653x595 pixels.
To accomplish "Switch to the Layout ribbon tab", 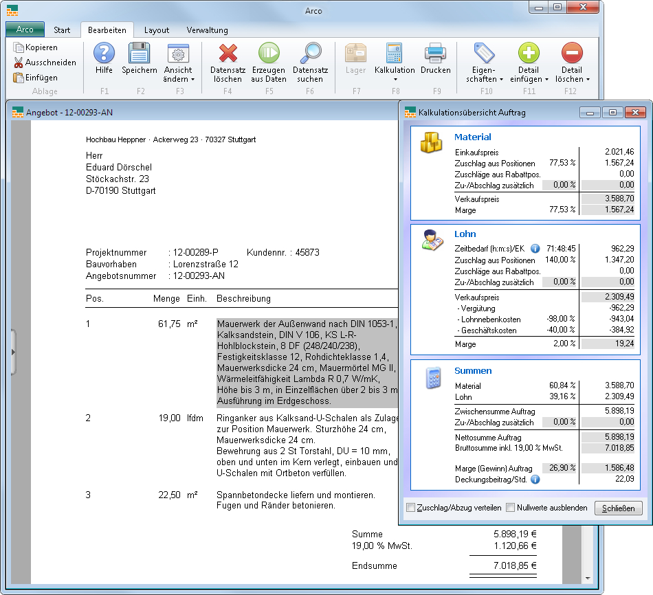I will pos(157,30).
